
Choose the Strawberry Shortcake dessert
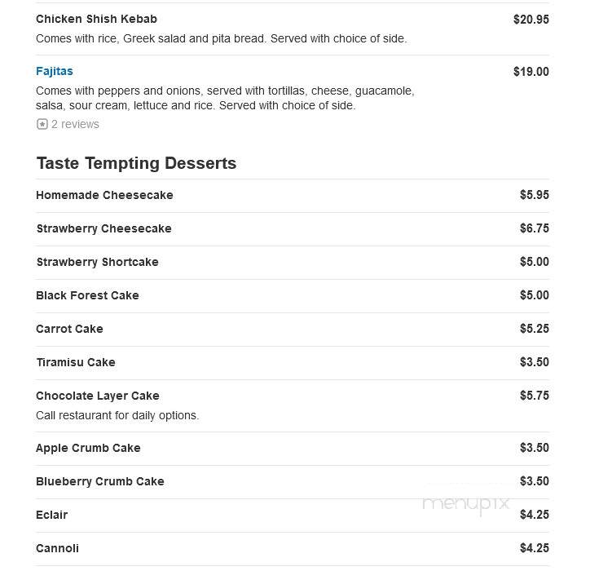click(97, 262)
